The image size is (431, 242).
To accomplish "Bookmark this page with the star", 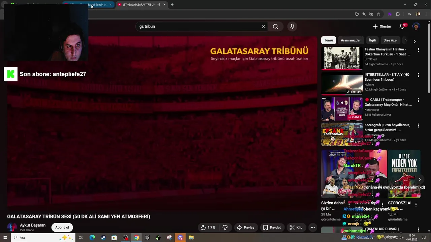I will coord(378,14).
